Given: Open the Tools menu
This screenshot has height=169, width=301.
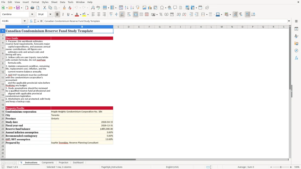Looking at the screenshot, I should pyautogui.click(x=70, y=2).
